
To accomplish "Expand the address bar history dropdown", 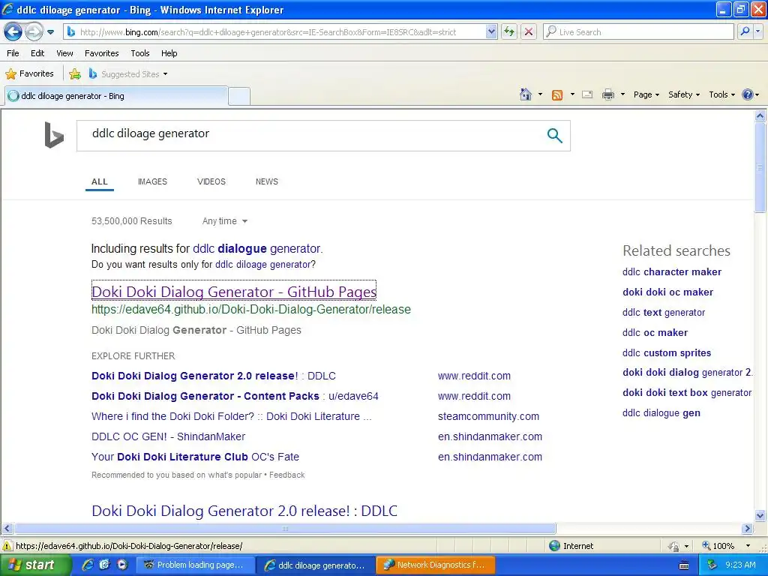I will 491,32.
